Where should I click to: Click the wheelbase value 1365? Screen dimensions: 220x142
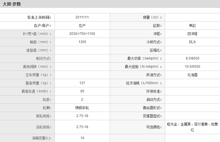(82, 42)
